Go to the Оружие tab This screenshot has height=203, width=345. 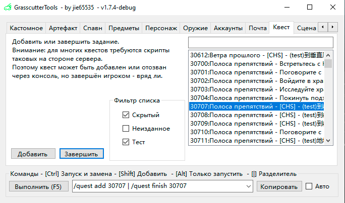click(195, 28)
